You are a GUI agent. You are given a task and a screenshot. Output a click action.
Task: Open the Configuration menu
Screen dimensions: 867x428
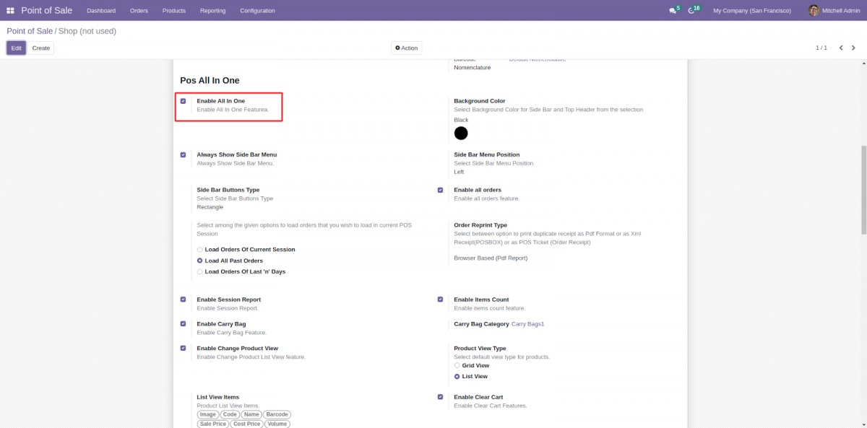point(257,11)
